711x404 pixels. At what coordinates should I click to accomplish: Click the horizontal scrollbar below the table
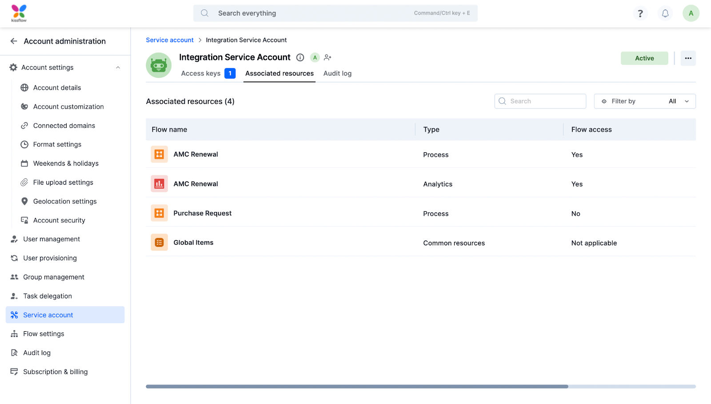pyautogui.click(x=357, y=387)
